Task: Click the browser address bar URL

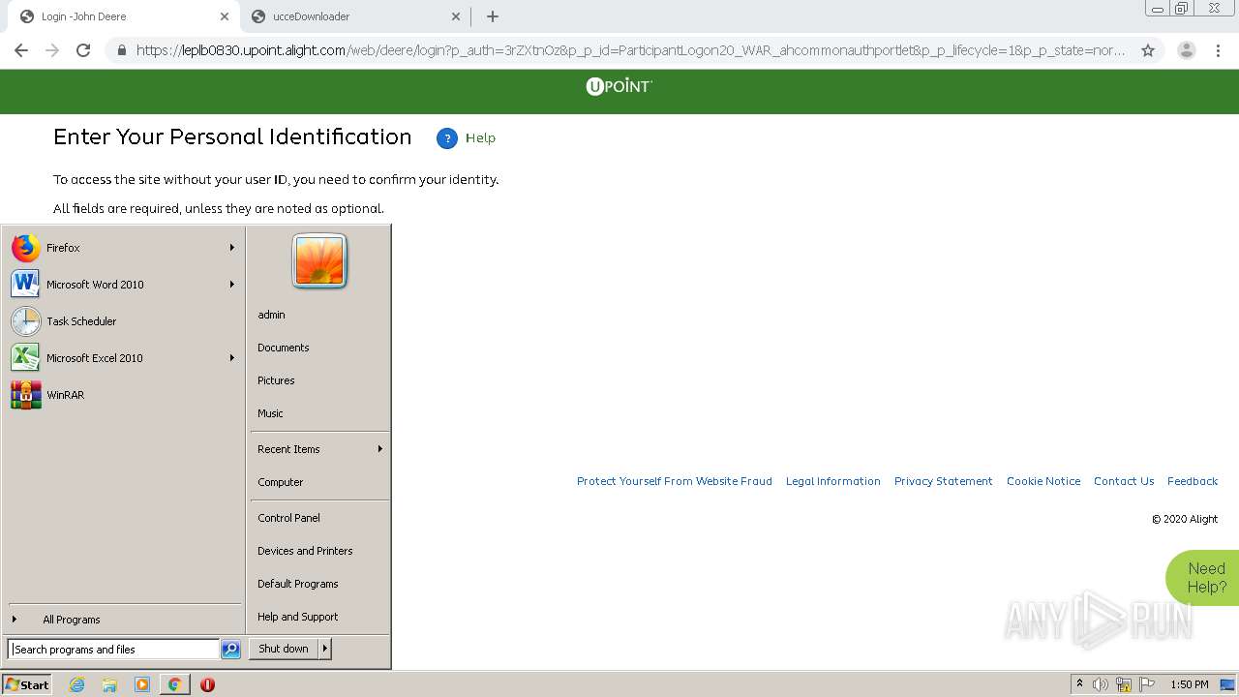Action: click(630, 50)
